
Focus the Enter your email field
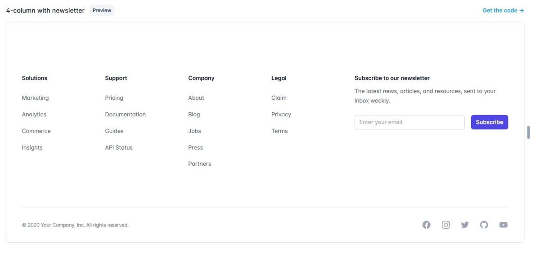click(409, 122)
